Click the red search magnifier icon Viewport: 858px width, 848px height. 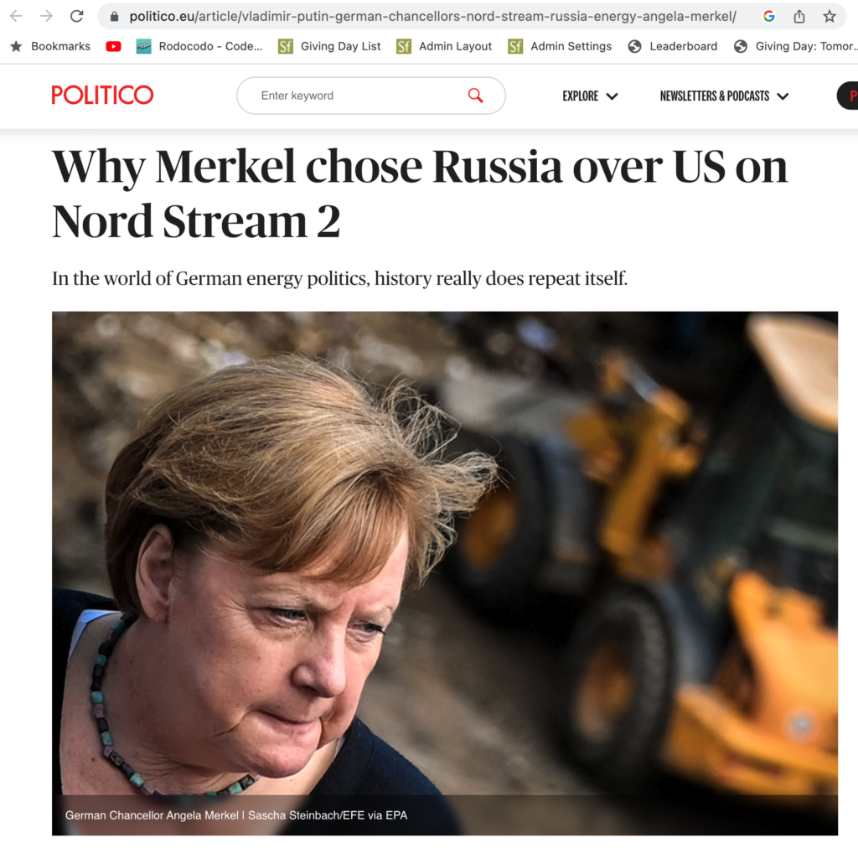tap(476, 96)
